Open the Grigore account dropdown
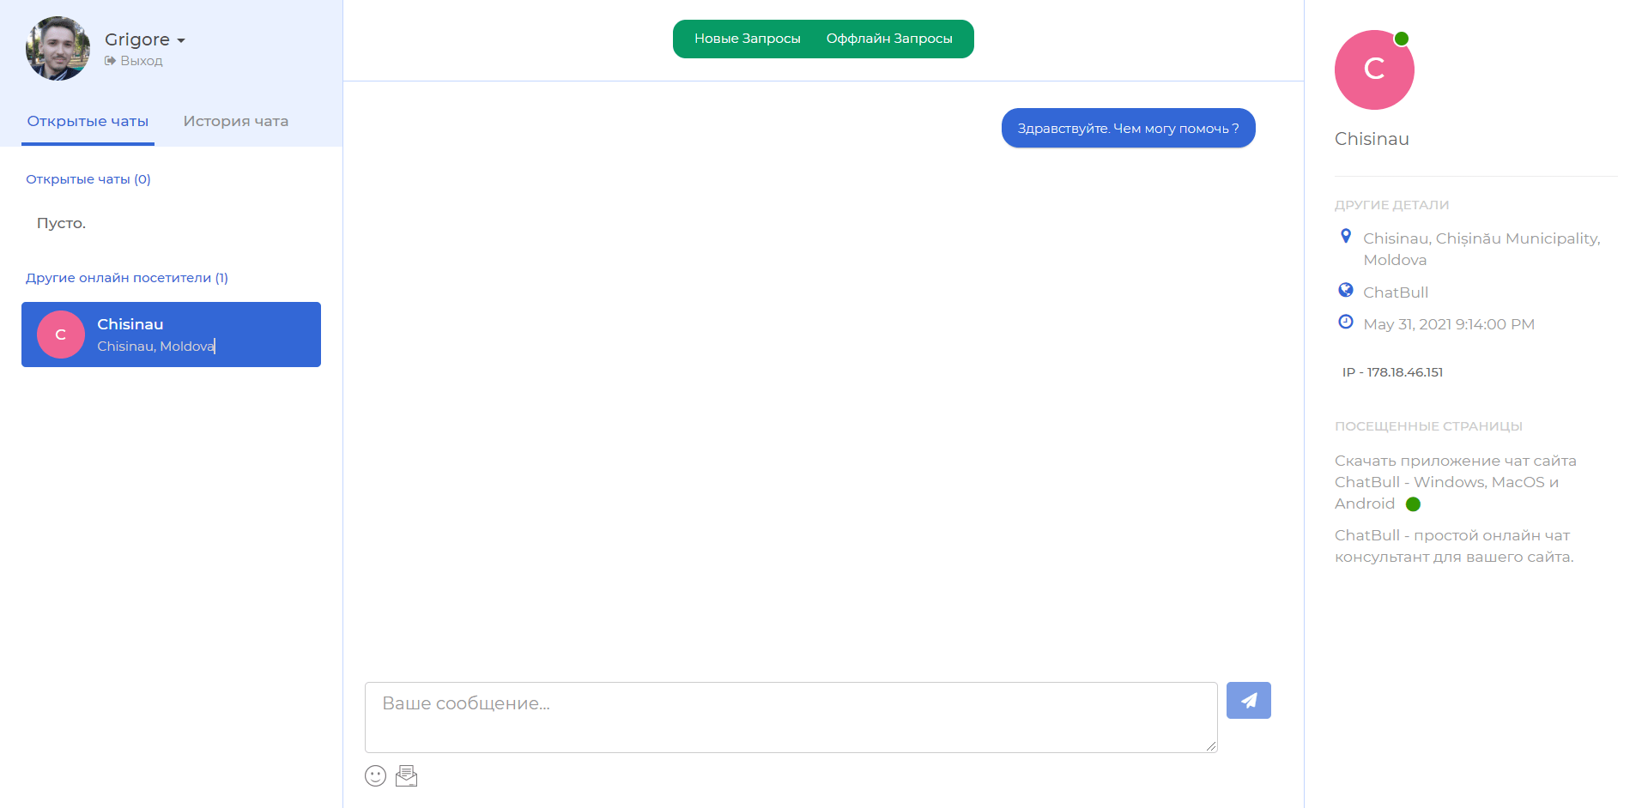The width and height of the screenshot is (1648, 808). (145, 39)
